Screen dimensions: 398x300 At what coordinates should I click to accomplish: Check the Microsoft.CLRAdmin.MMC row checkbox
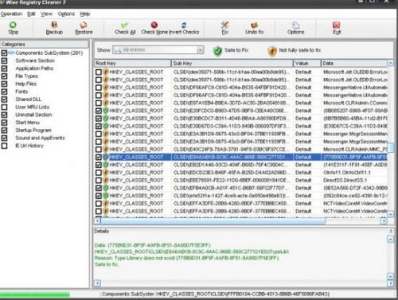pos(99,150)
